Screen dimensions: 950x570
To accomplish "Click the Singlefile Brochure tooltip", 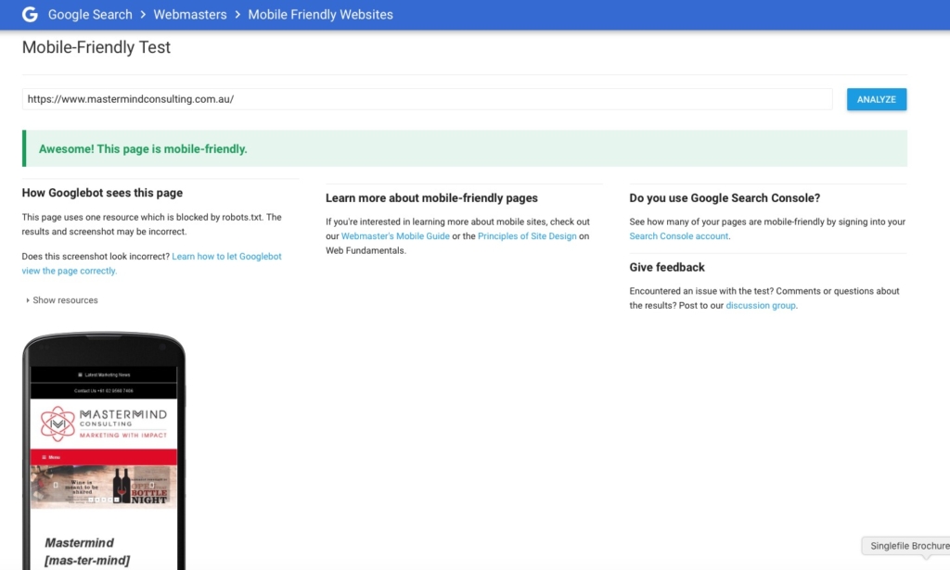I will click(908, 546).
